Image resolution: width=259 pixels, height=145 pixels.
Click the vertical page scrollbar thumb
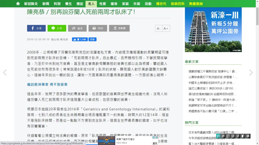pos(257,16)
